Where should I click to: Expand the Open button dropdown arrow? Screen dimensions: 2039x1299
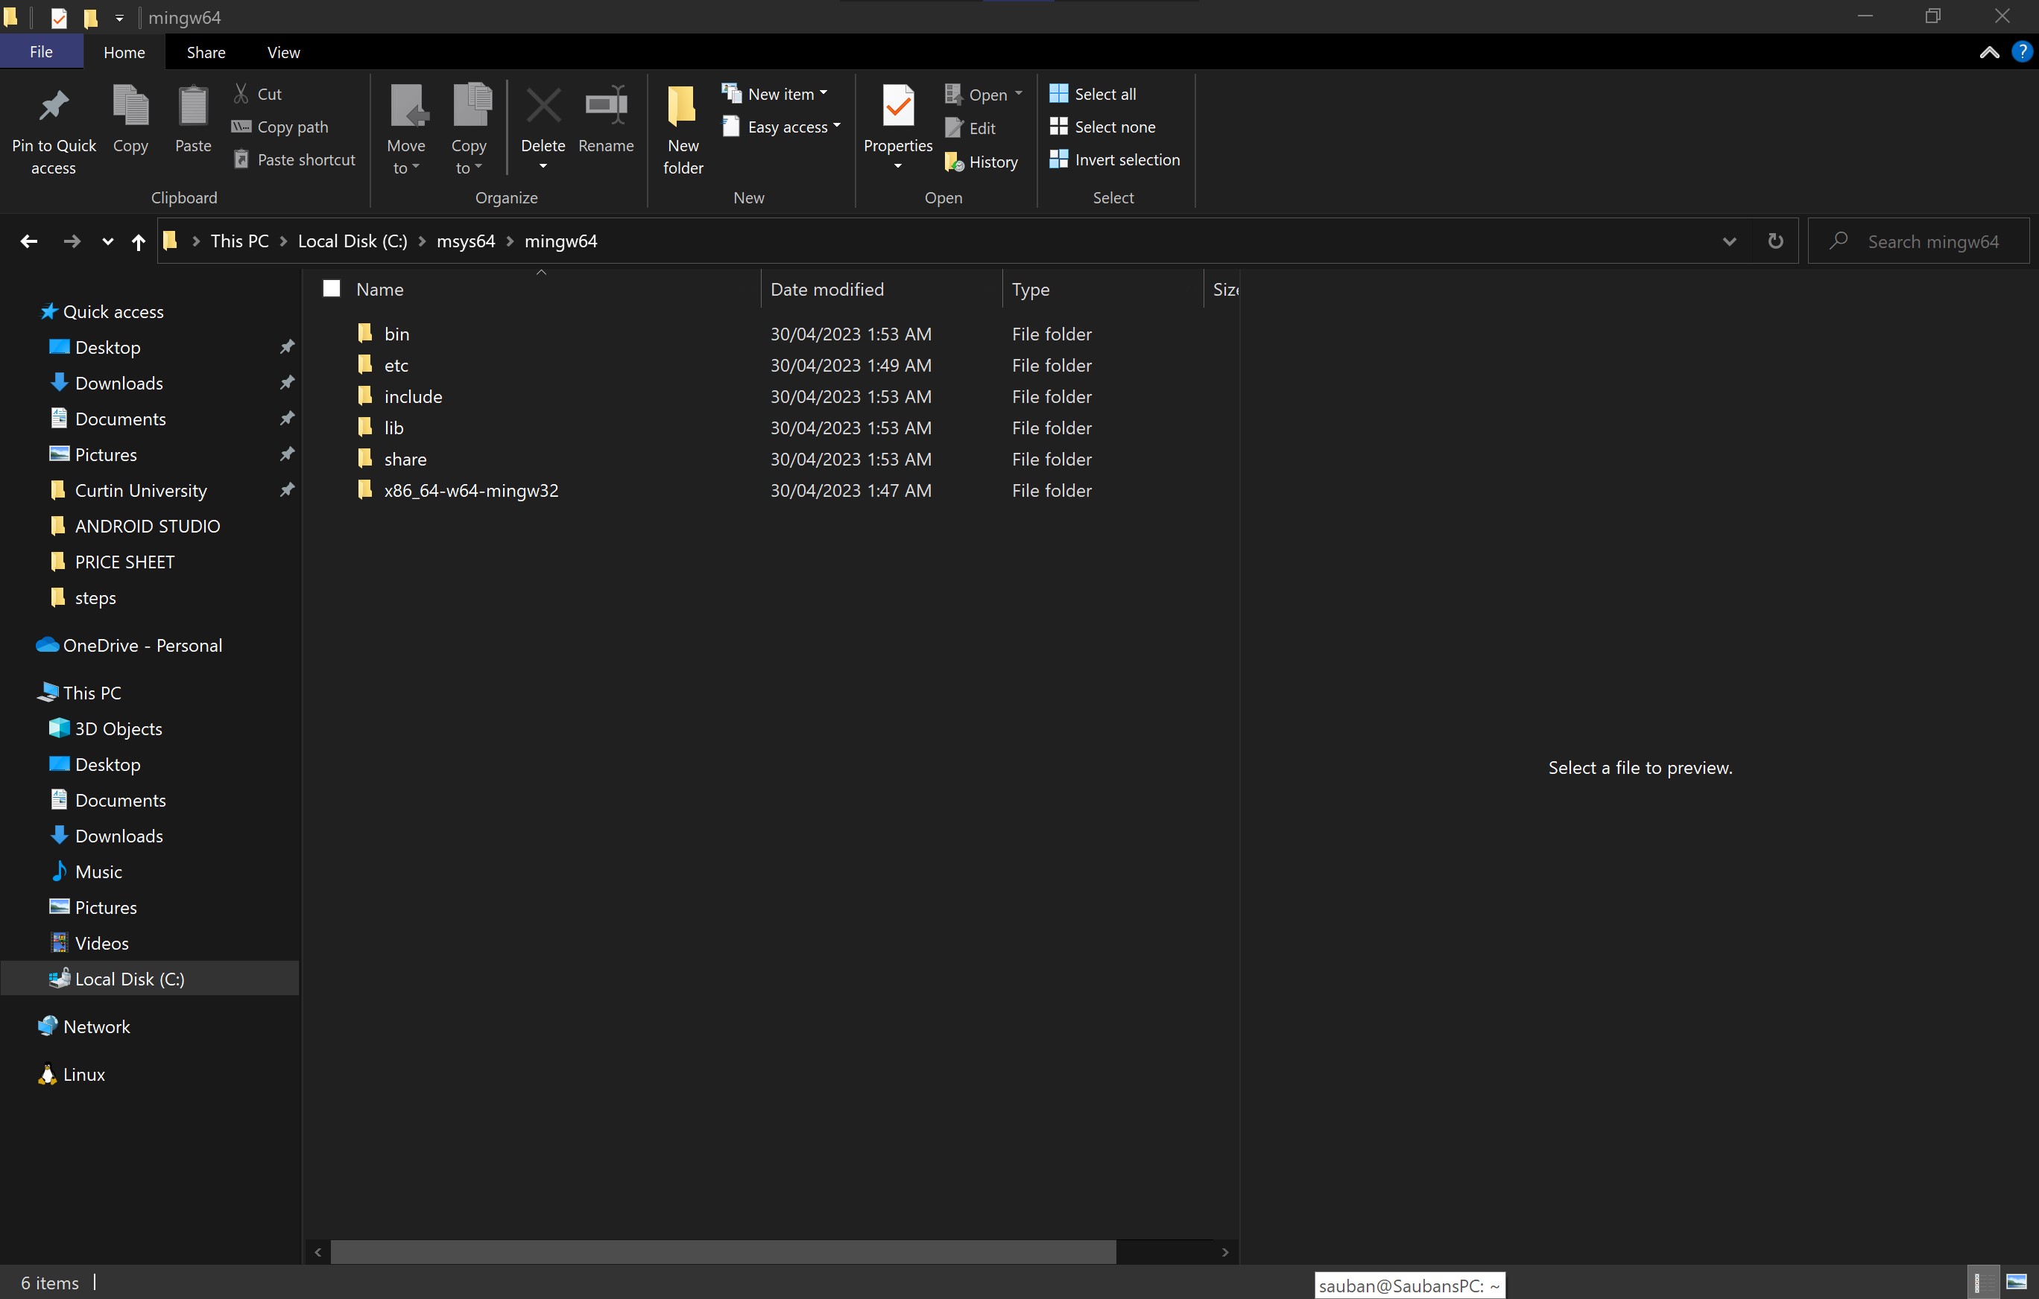1018,94
